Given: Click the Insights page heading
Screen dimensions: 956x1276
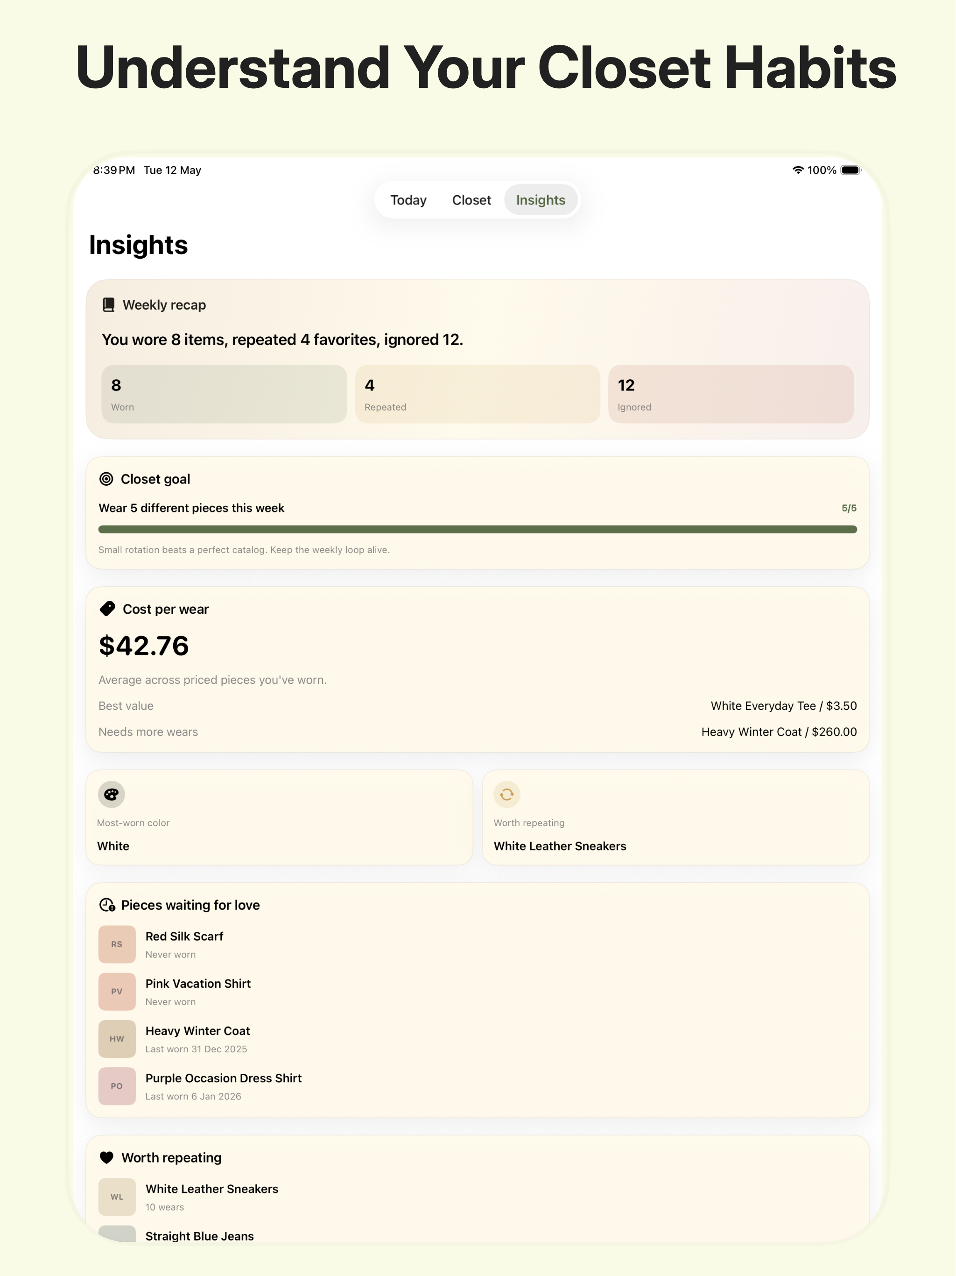Looking at the screenshot, I should click(x=138, y=245).
